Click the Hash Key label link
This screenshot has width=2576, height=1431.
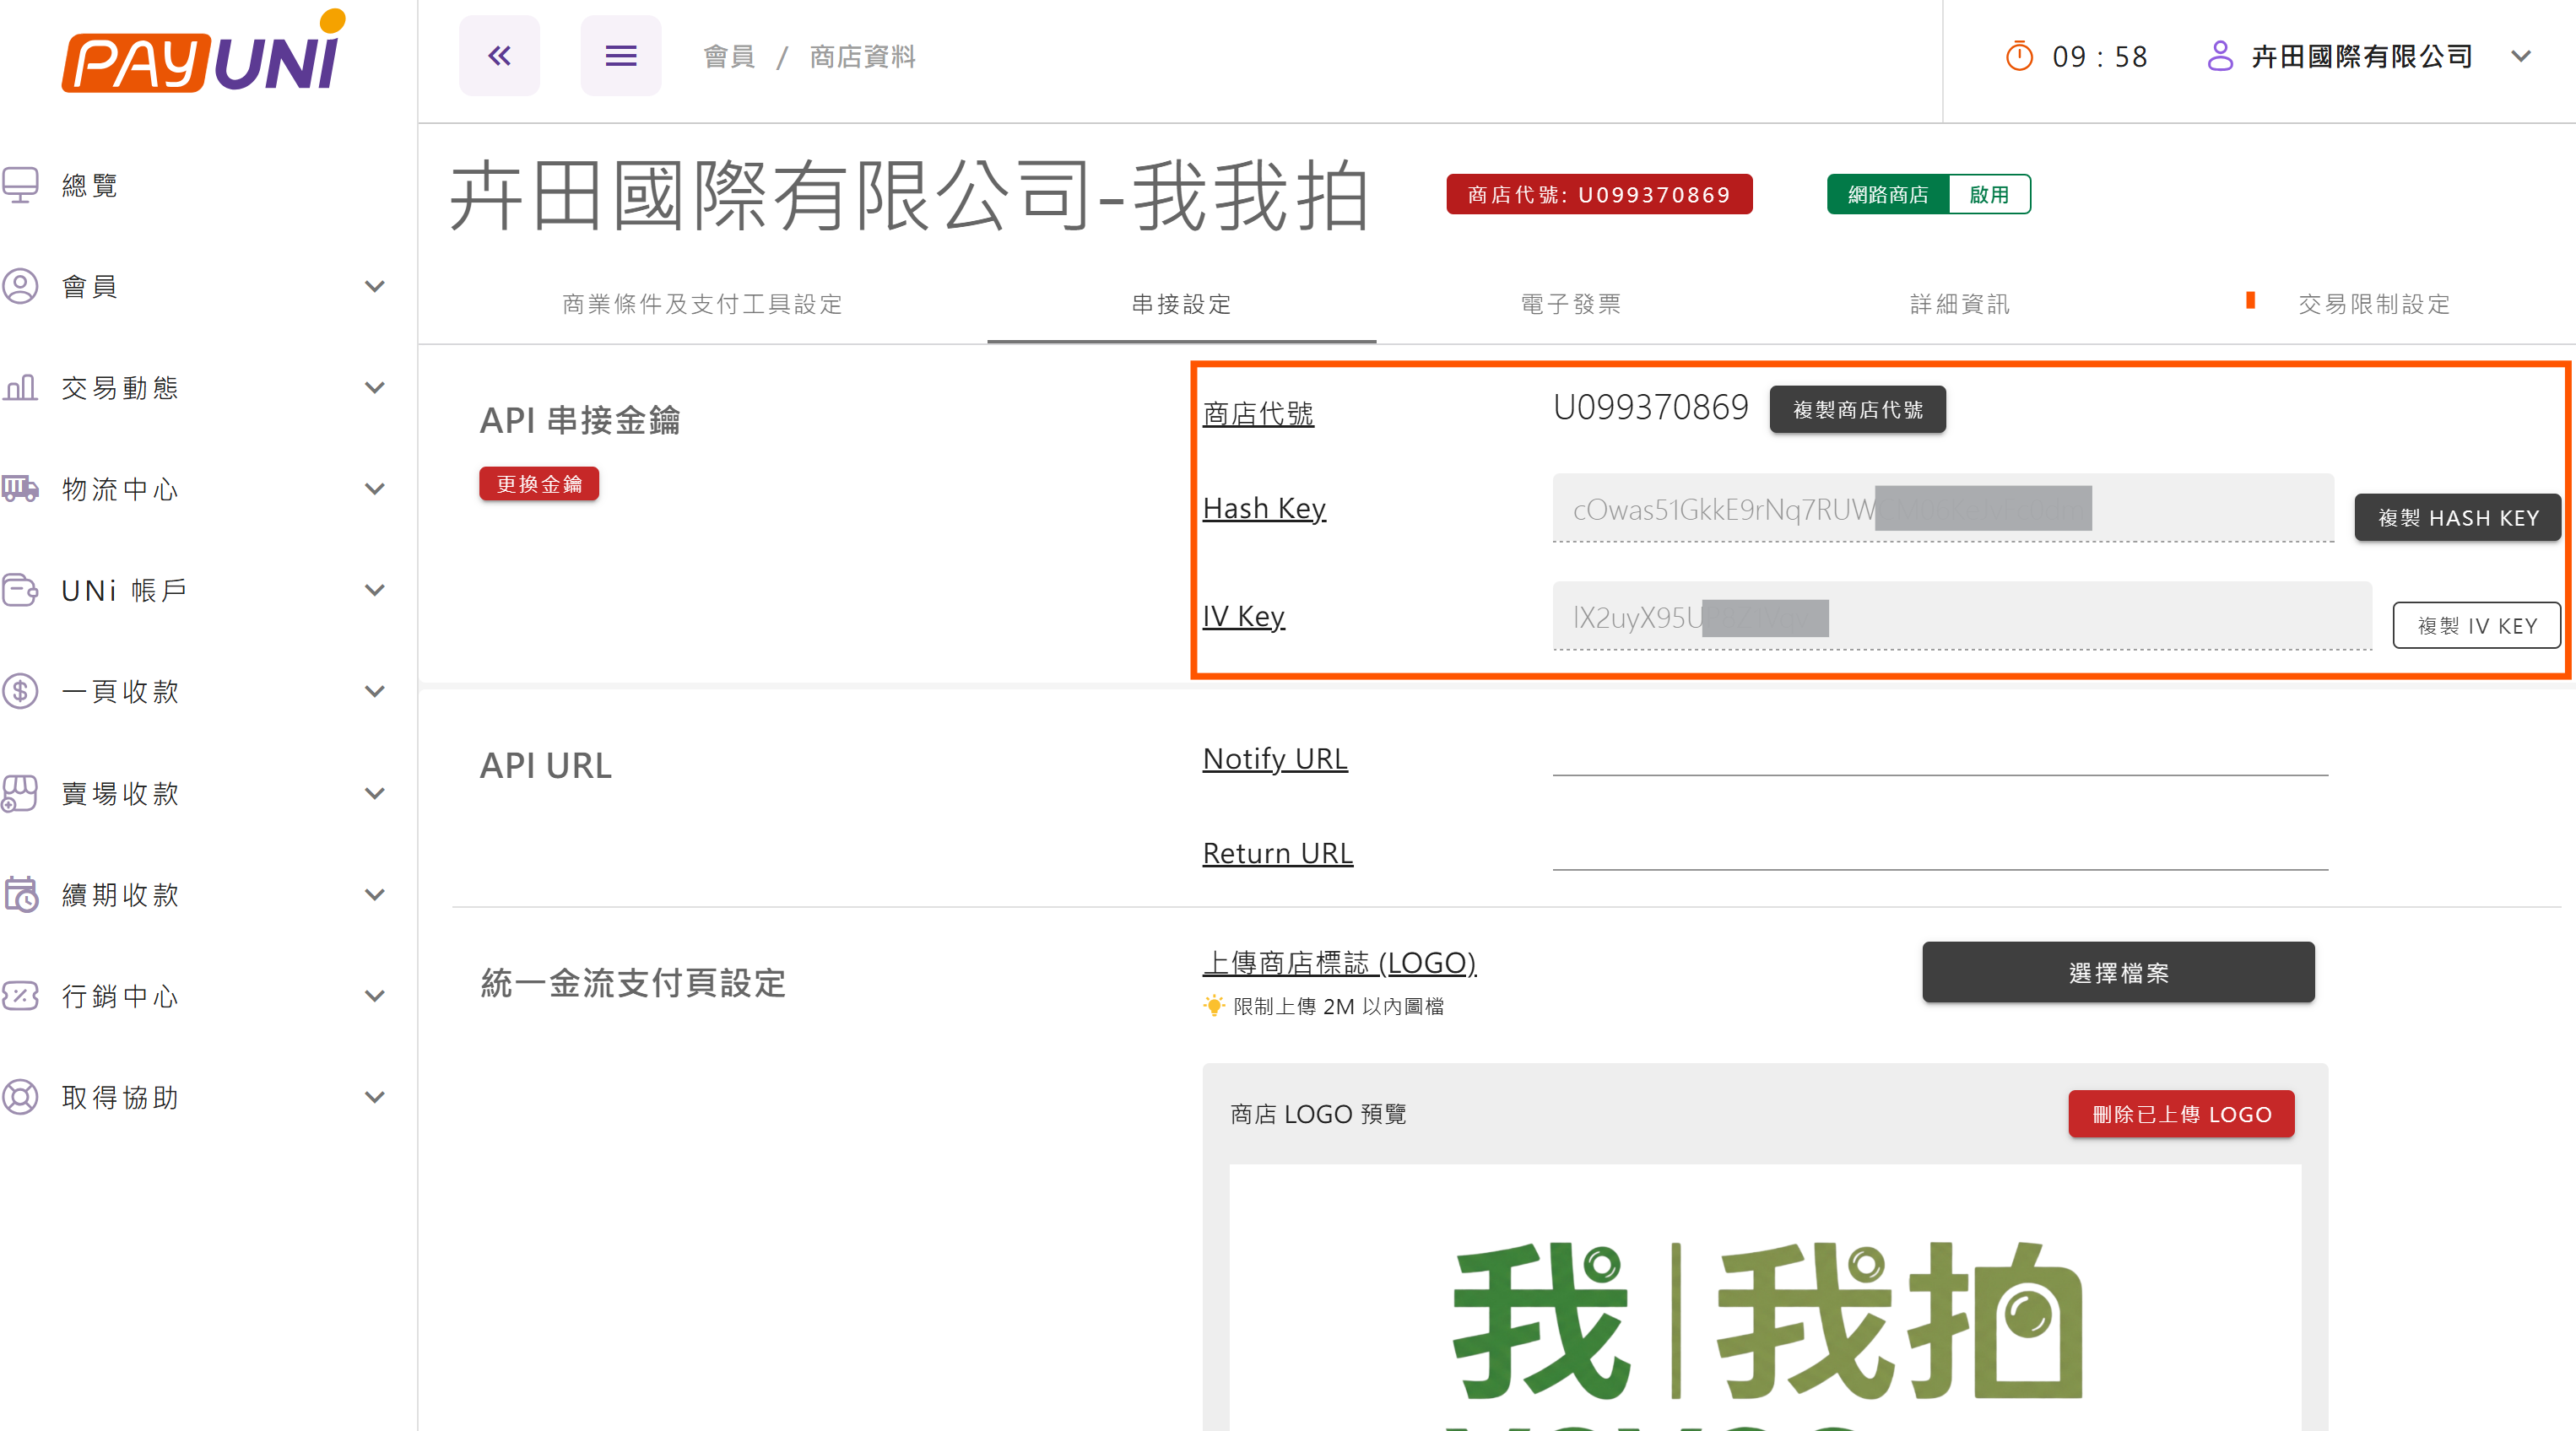[1264, 508]
